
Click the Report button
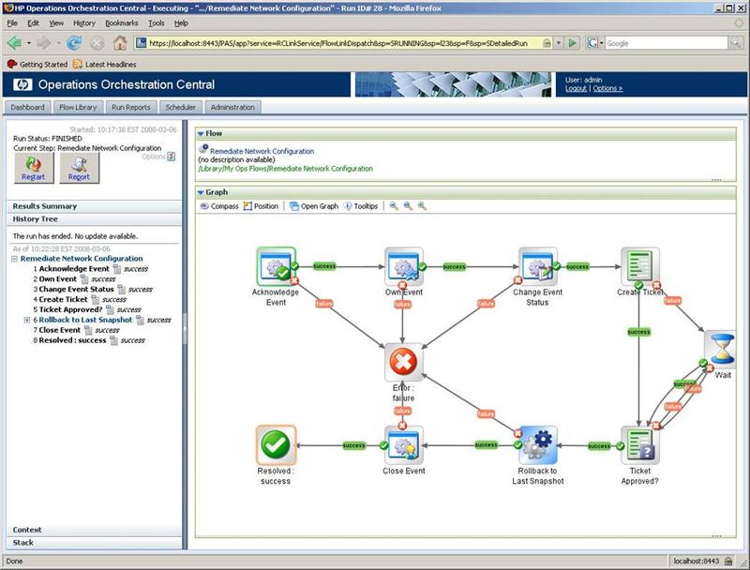click(x=79, y=169)
